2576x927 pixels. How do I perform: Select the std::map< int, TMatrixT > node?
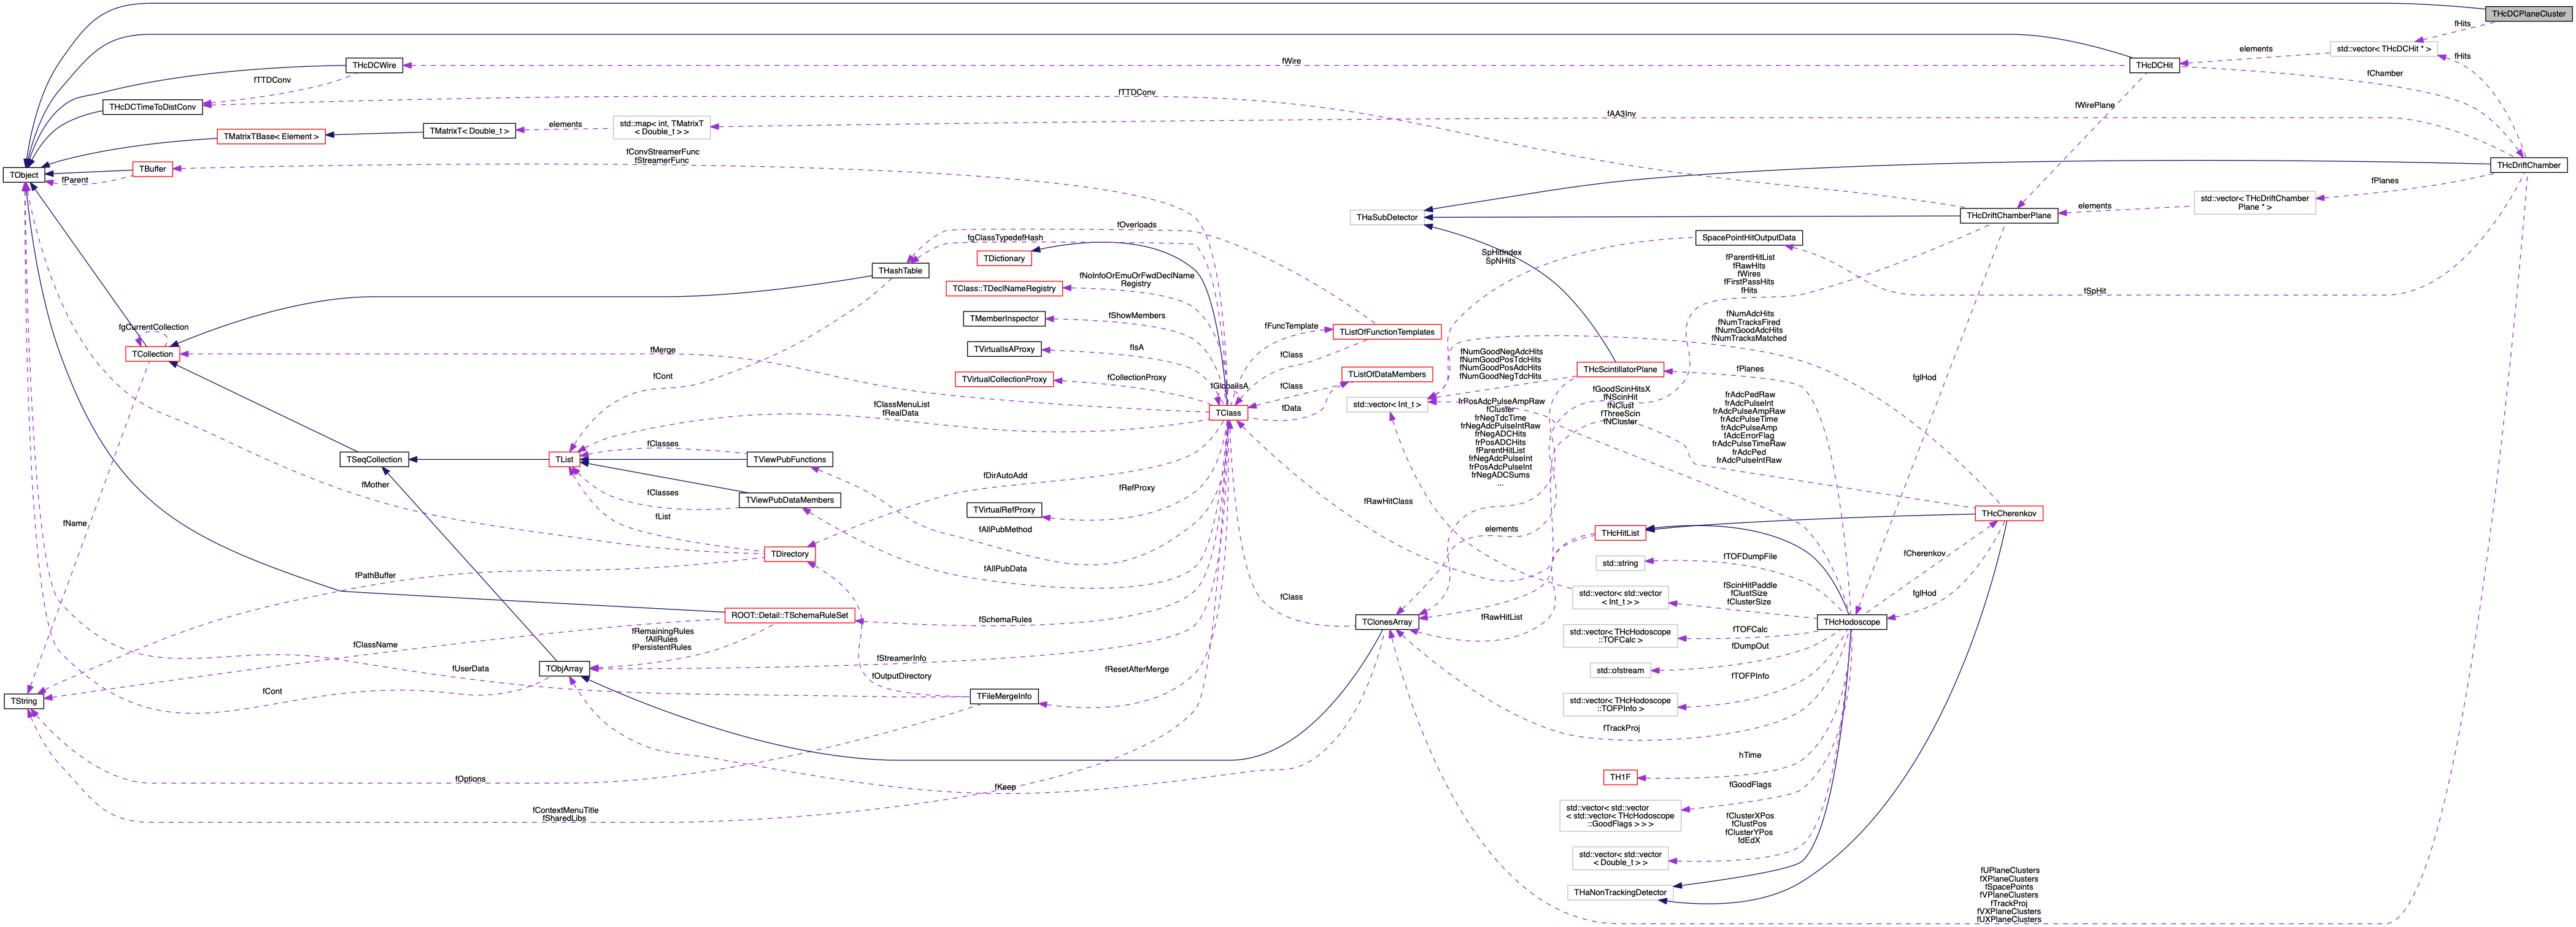click(661, 128)
